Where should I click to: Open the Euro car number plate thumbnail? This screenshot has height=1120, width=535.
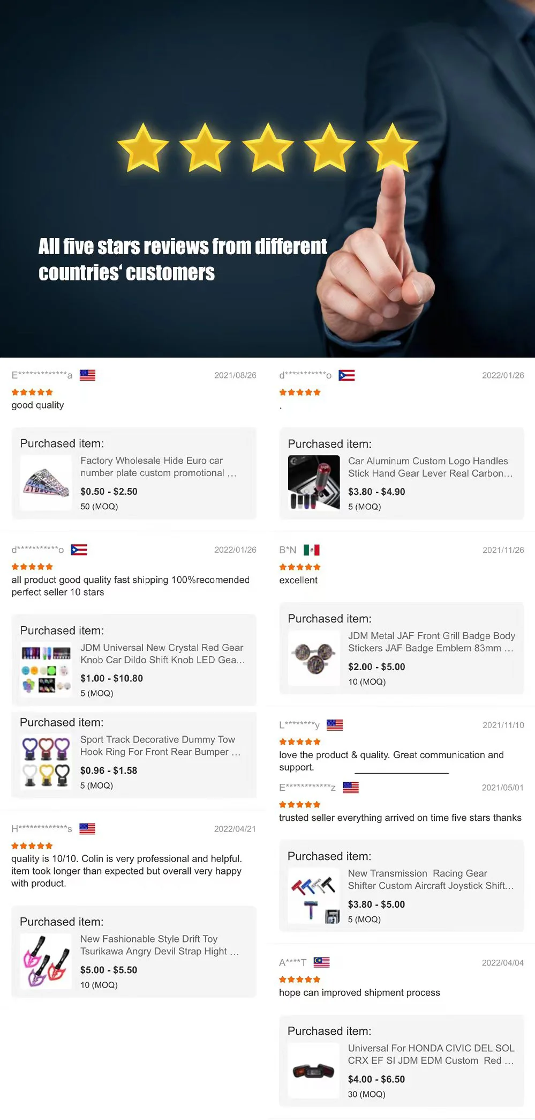[x=46, y=483]
